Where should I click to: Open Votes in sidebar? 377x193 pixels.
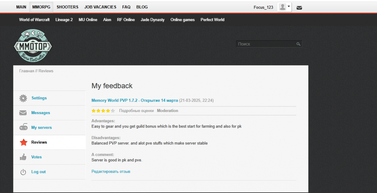(x=37, y=157)
